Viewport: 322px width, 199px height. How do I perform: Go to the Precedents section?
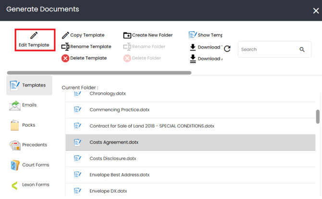(29, 145)
